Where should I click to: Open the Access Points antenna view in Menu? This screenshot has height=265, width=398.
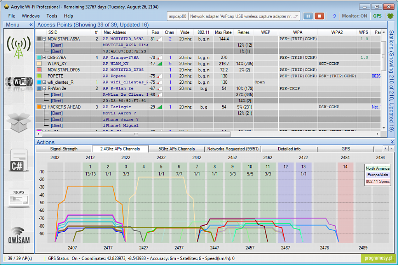pos(19,46)
